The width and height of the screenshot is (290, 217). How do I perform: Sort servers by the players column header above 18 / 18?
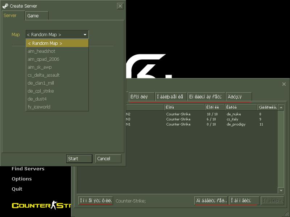(215, 107)
